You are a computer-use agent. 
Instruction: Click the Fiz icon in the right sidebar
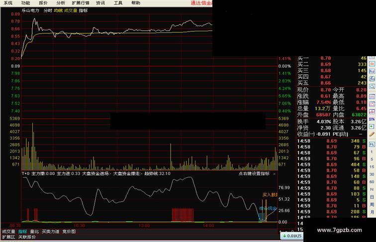[372, 72]
